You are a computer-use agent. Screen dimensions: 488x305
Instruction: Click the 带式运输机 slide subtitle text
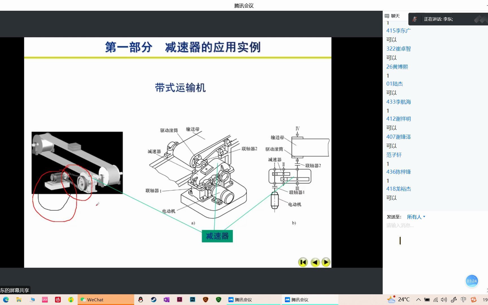tap(180, 88)
